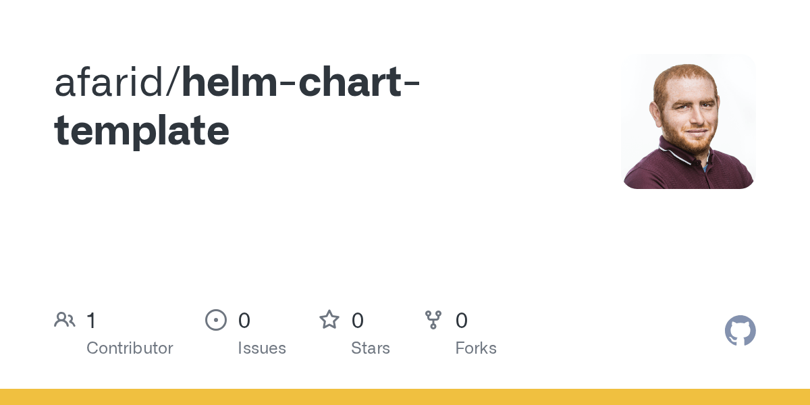Click the issues count '0'
The height and width of the screenshot is (405, 810).
244,321
